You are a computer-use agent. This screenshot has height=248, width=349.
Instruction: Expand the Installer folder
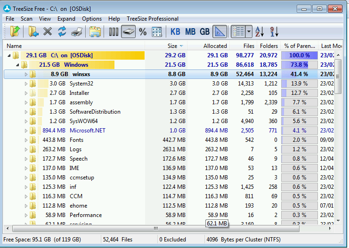(x=26, y=93)
